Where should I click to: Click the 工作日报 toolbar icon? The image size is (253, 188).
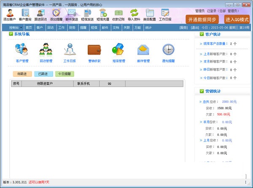165,15
